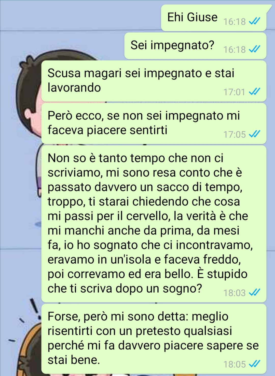Click the 18:05 timestamp
The width and height of the screenshot is (275, 376).
[234, 364]
